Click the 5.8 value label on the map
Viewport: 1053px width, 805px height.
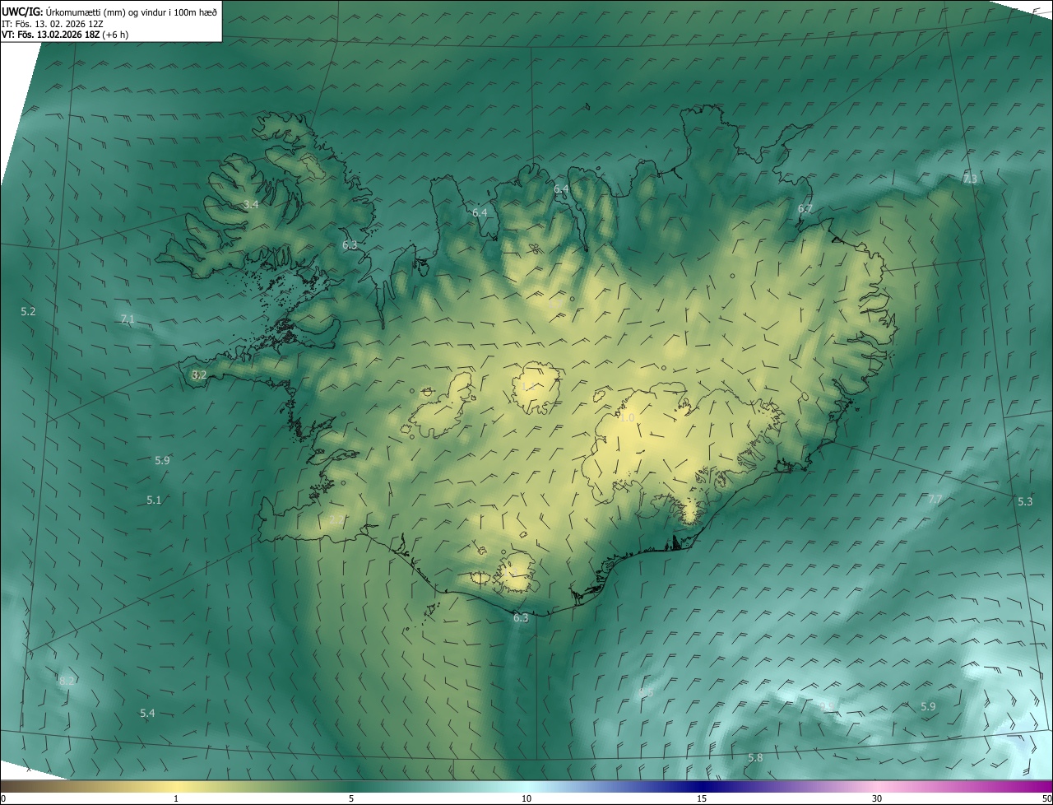(755, 758)
